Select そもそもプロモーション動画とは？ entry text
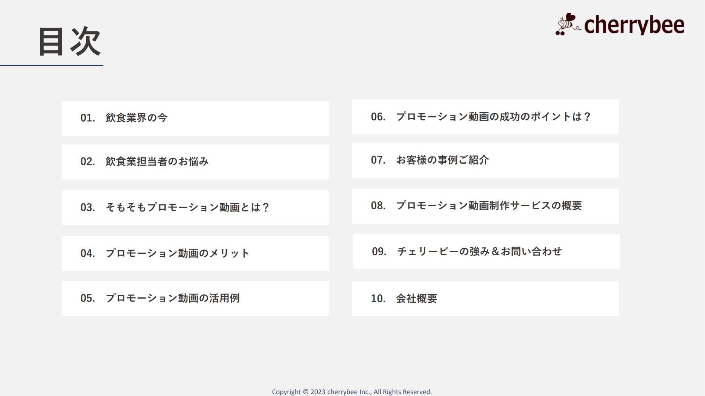Image resolution: width=705 pixels, height=396 pixels. point(187,207)
